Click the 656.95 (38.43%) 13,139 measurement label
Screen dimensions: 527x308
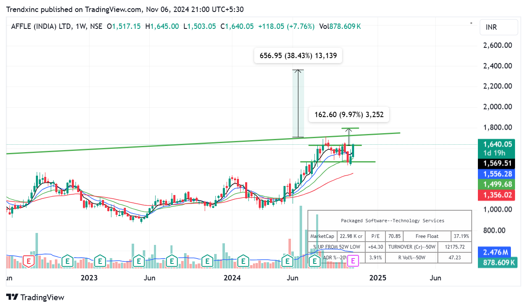coord(299,56)
